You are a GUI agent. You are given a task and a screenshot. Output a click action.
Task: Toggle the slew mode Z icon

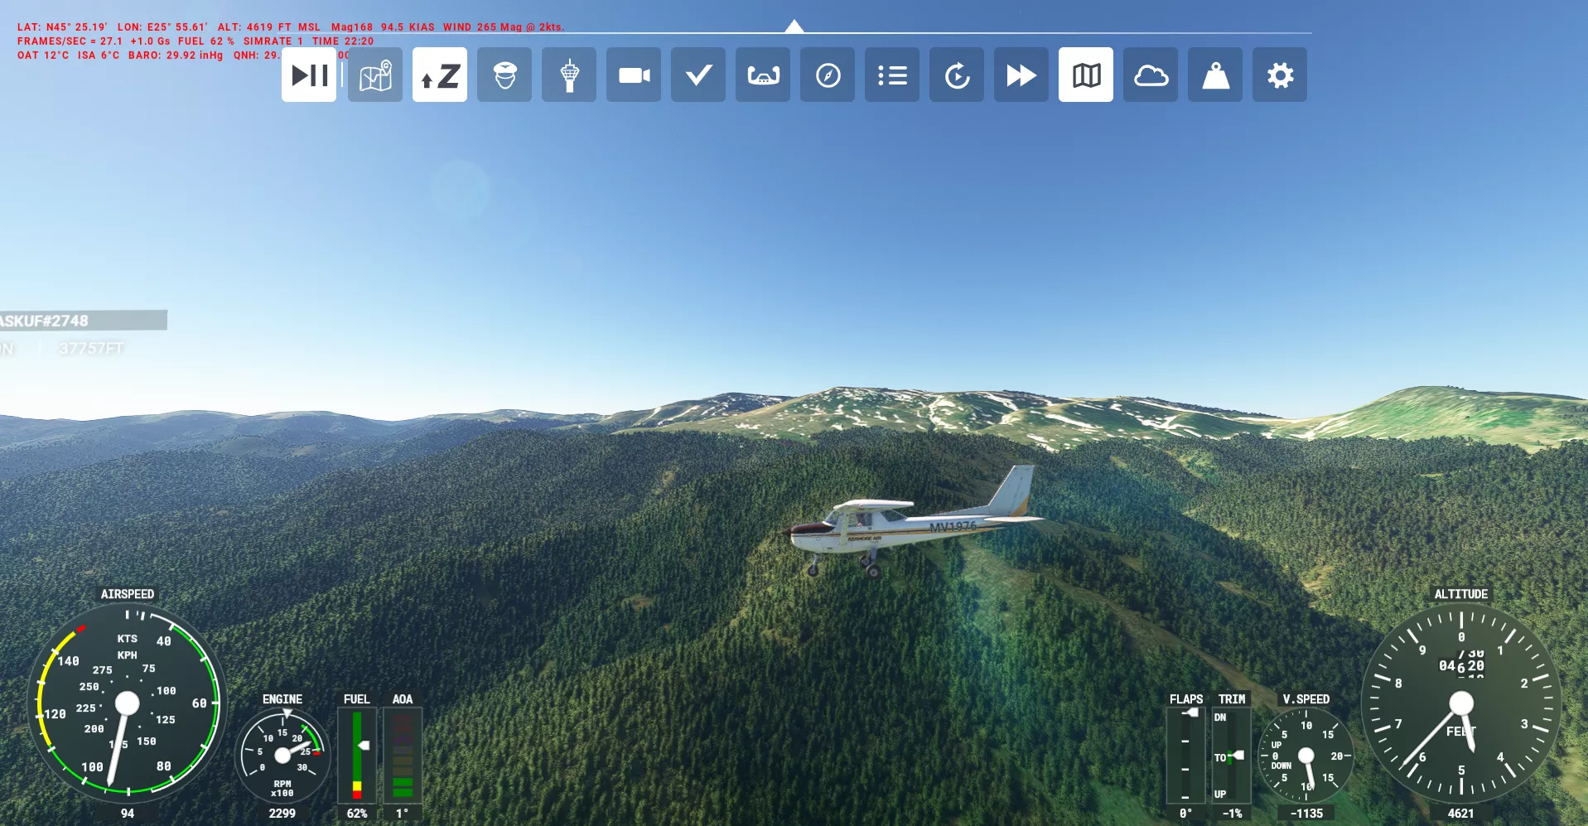[440, 75]
